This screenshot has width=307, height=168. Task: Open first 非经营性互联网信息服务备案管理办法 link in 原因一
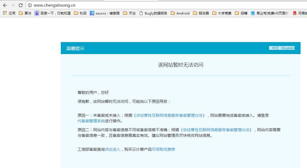point(169,115)
